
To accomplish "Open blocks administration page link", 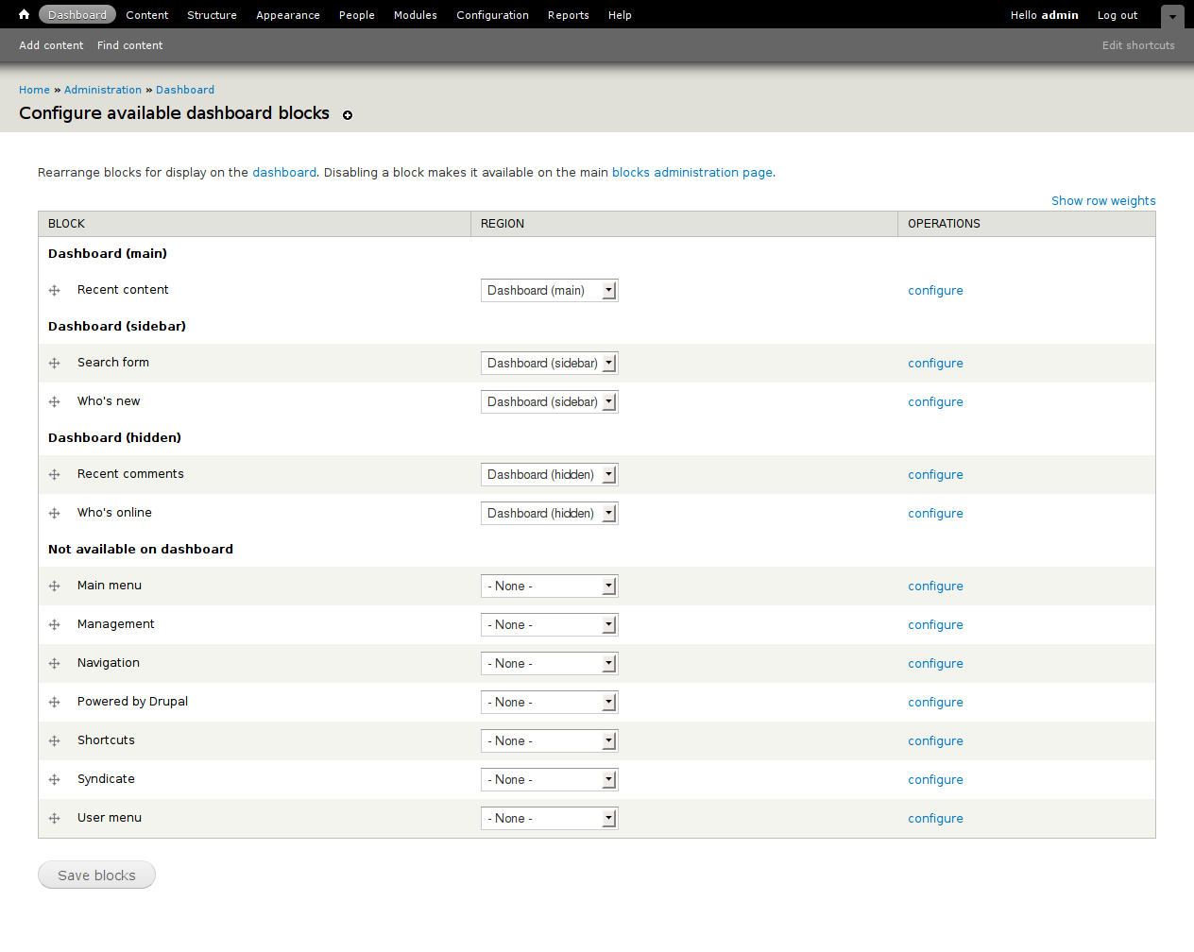I will point(691,173).
